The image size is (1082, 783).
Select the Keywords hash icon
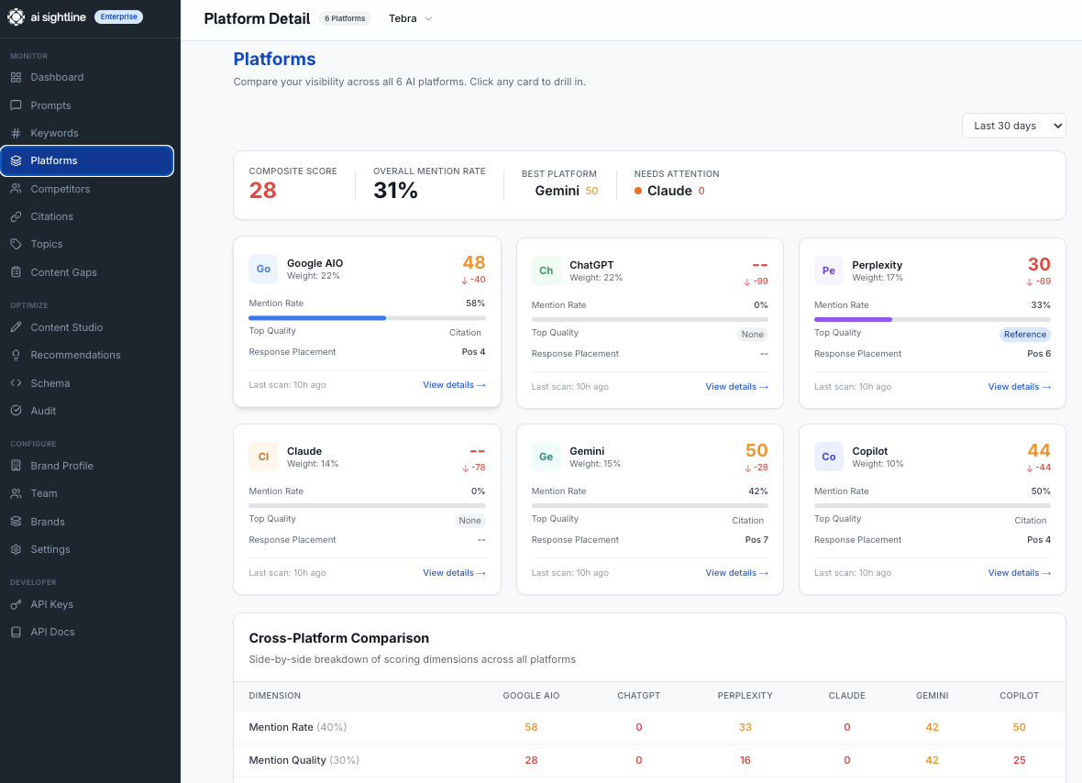(x=16, y=133)
